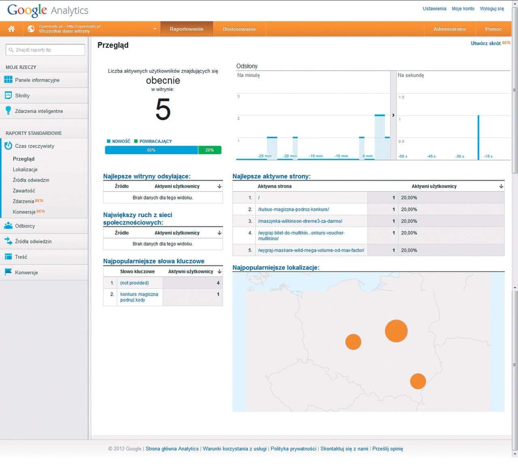Click the (not provided) keyword
Image resolution: width=518 pixels, height=469 pixels.
(x=134, y=283)
